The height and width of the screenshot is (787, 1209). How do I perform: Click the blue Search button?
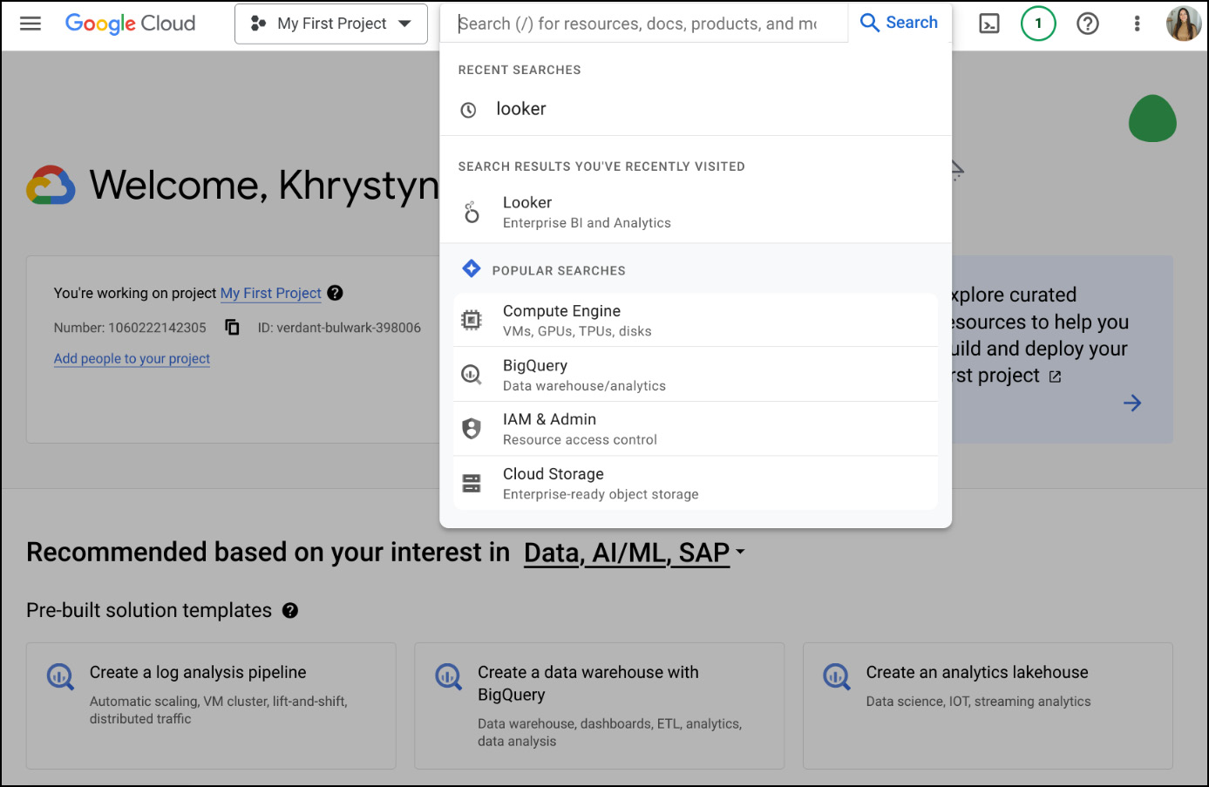point(899,23)
